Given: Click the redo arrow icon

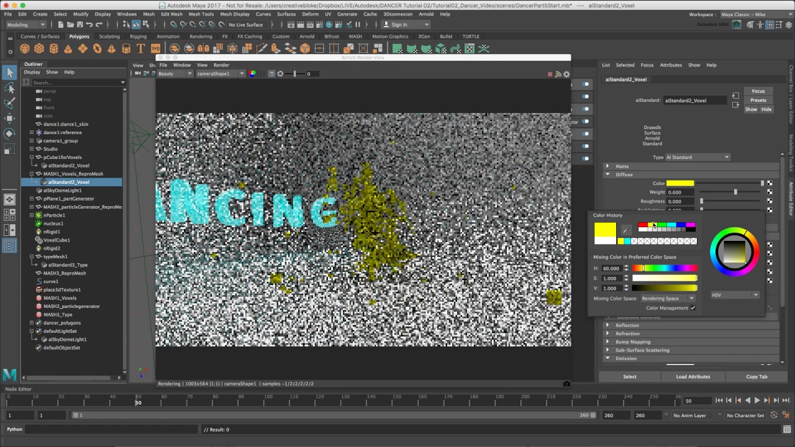Looking at the screenshot, I should coord(99,24).
